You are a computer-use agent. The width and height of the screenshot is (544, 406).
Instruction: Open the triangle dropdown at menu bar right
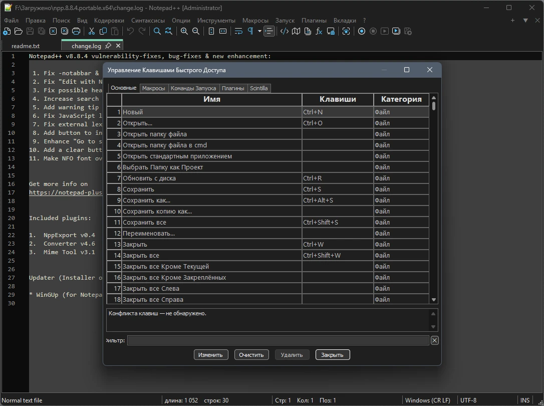tap(525, 21)
